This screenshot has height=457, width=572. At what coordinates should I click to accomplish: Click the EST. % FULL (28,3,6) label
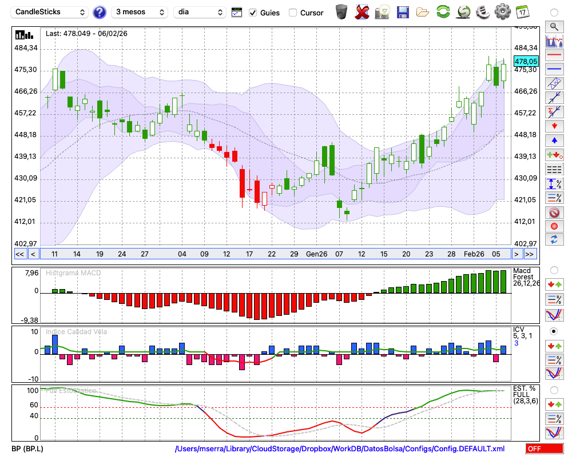point(525,395)
